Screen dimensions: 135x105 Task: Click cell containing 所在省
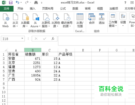[x=16, y=54]
